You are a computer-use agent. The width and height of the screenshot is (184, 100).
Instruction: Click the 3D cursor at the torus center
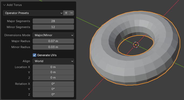tap(136, 45)
